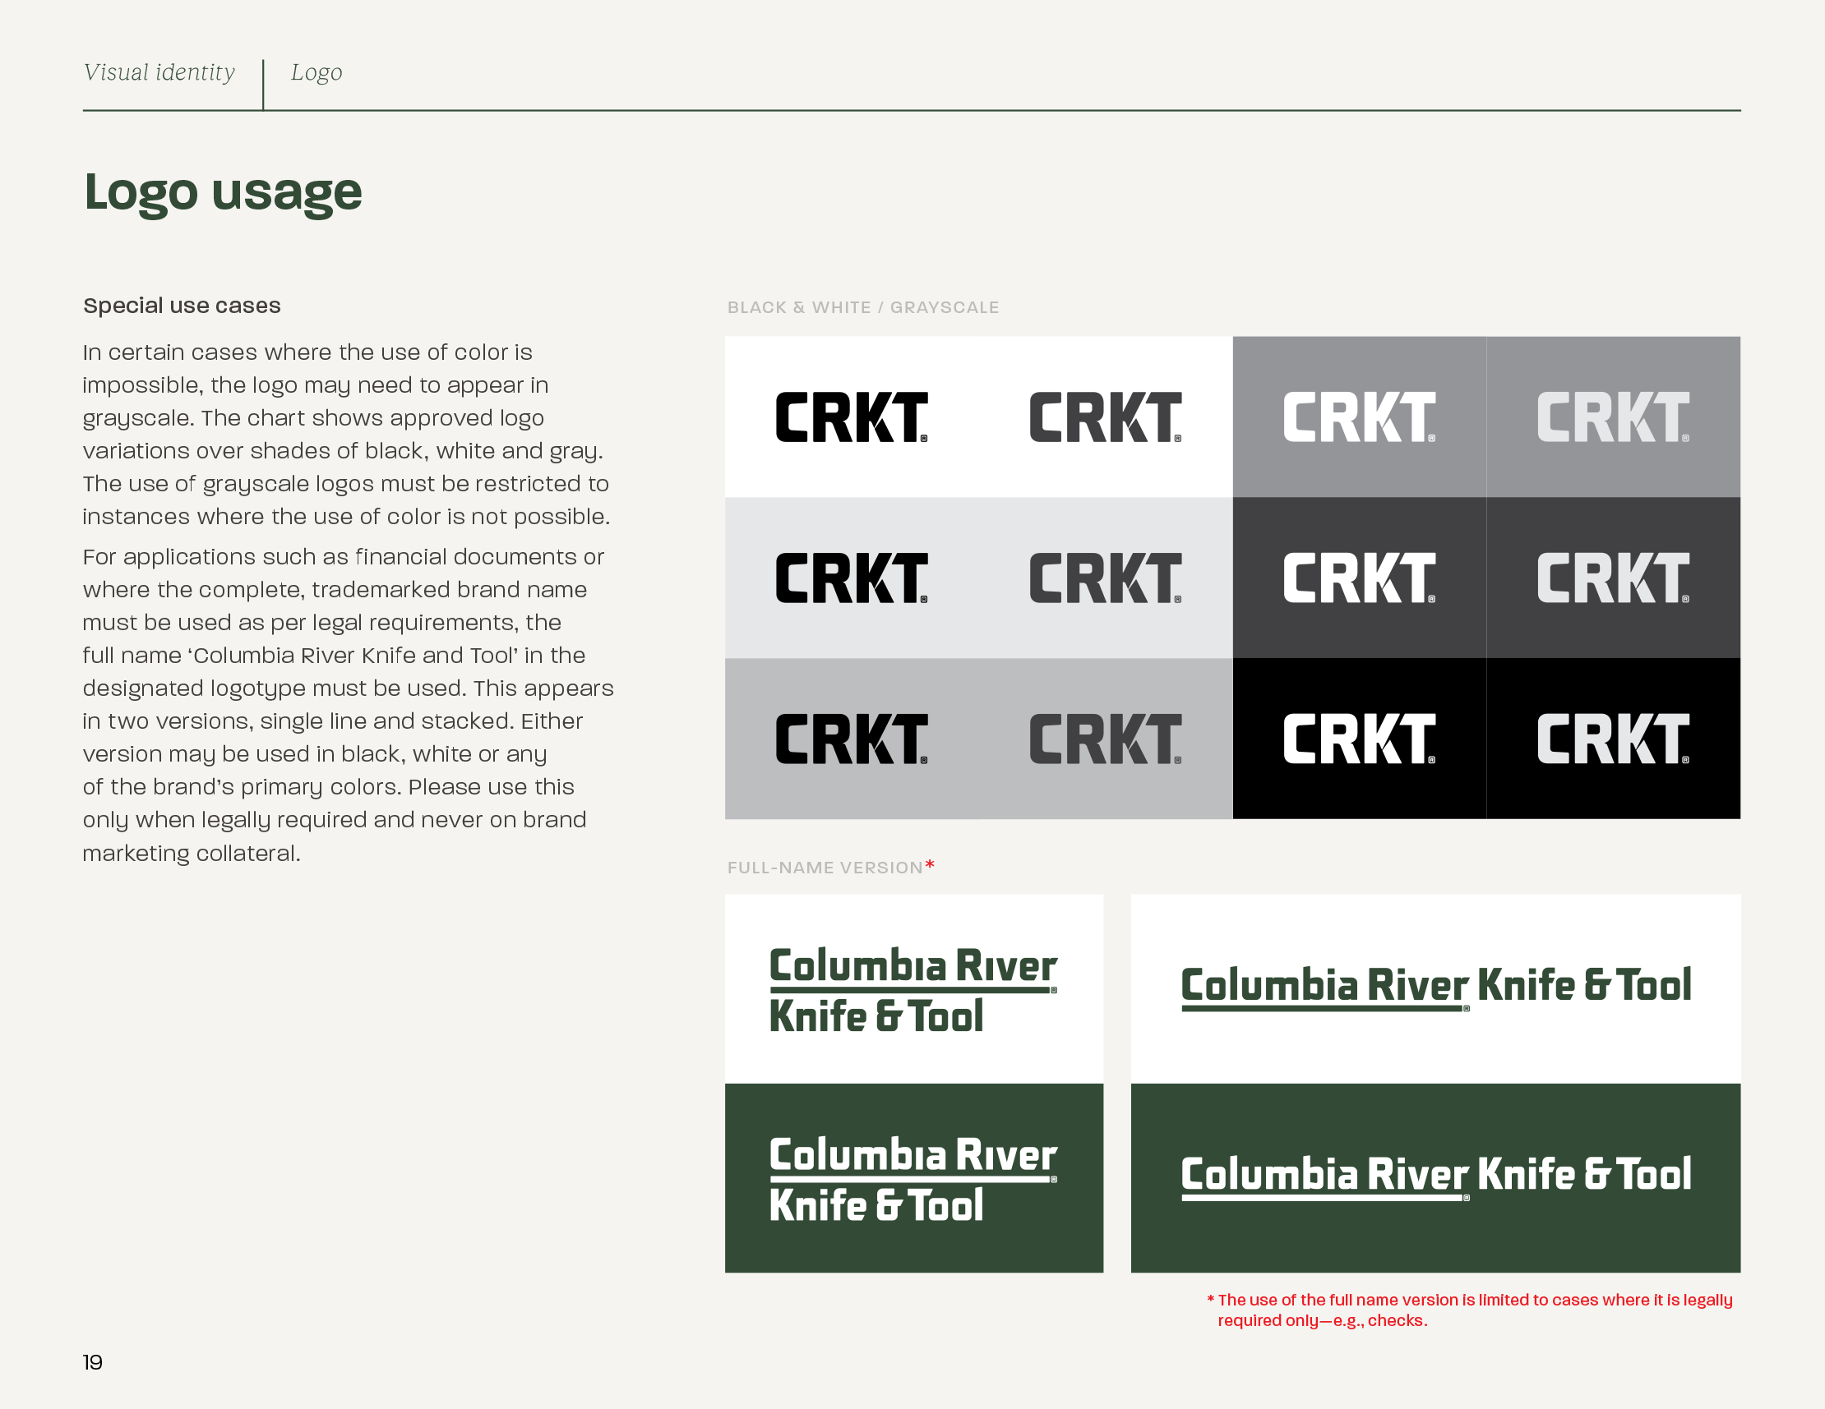Pick light gray CRKT logo on top-row medium gray tile
Screen dimensions: 1825x1409
pyautogui.click(x=1614, y=417)
